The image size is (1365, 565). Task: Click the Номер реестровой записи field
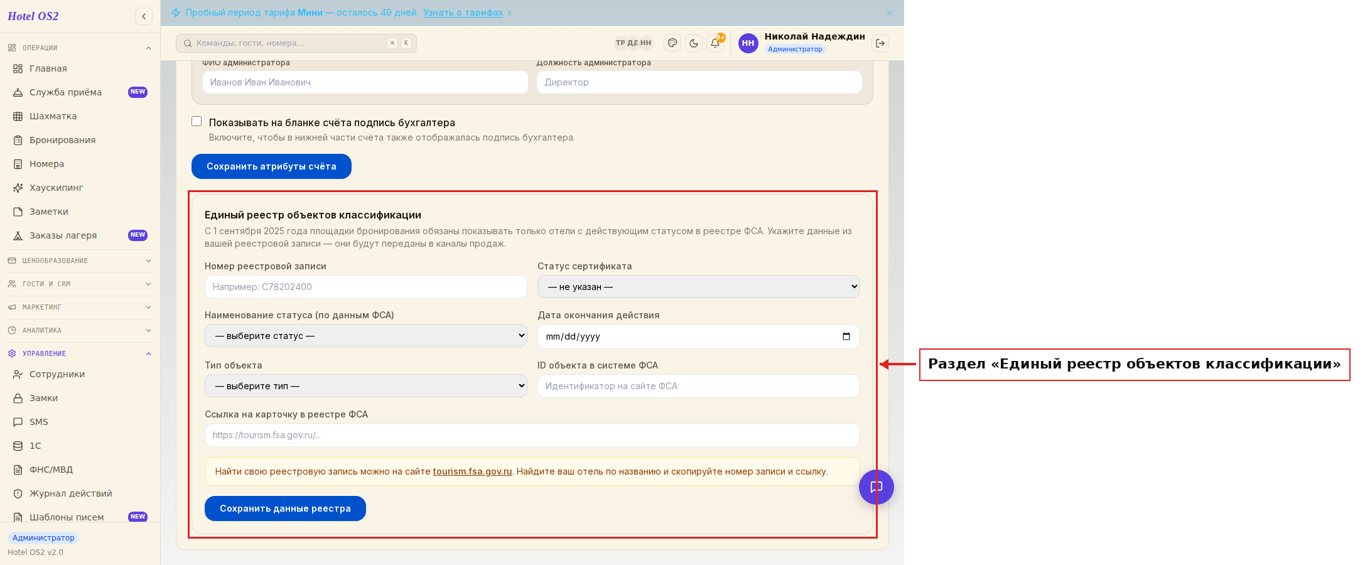point(366,287)
